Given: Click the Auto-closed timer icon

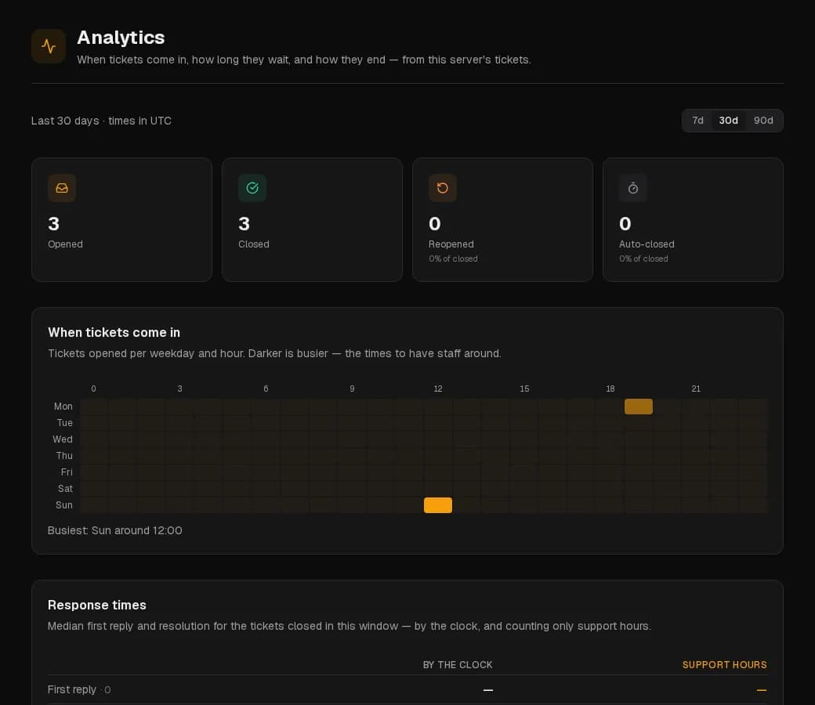Looking at the screenshot, I should point(632,188).
